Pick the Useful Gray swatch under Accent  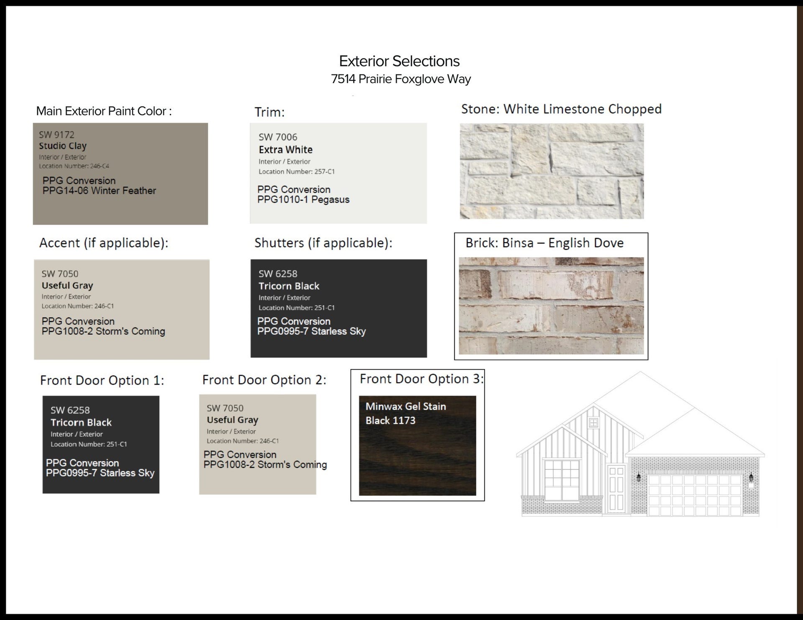(122, 309)
